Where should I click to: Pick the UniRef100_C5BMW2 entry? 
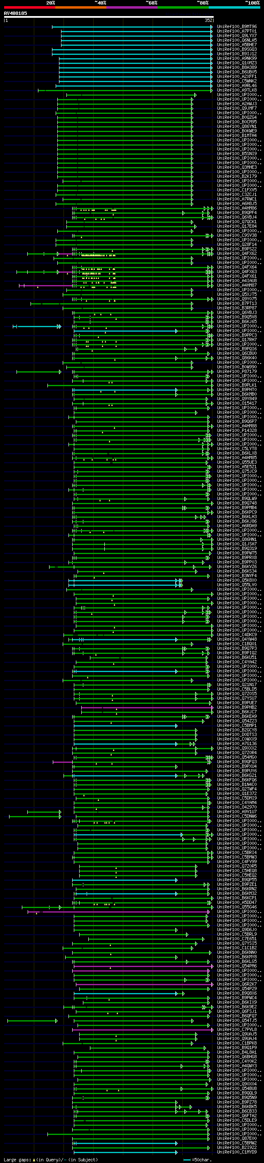coord(236,1143)
